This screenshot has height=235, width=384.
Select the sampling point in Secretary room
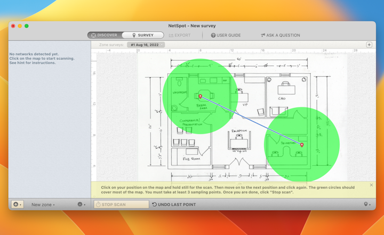click(302, 145)
